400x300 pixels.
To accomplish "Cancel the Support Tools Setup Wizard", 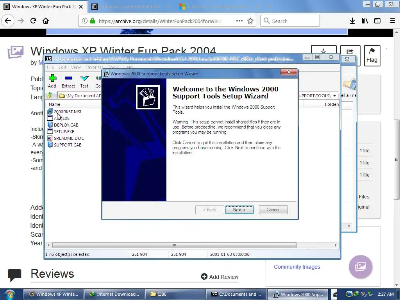I will pyautogui.click(x=273, y=210).
